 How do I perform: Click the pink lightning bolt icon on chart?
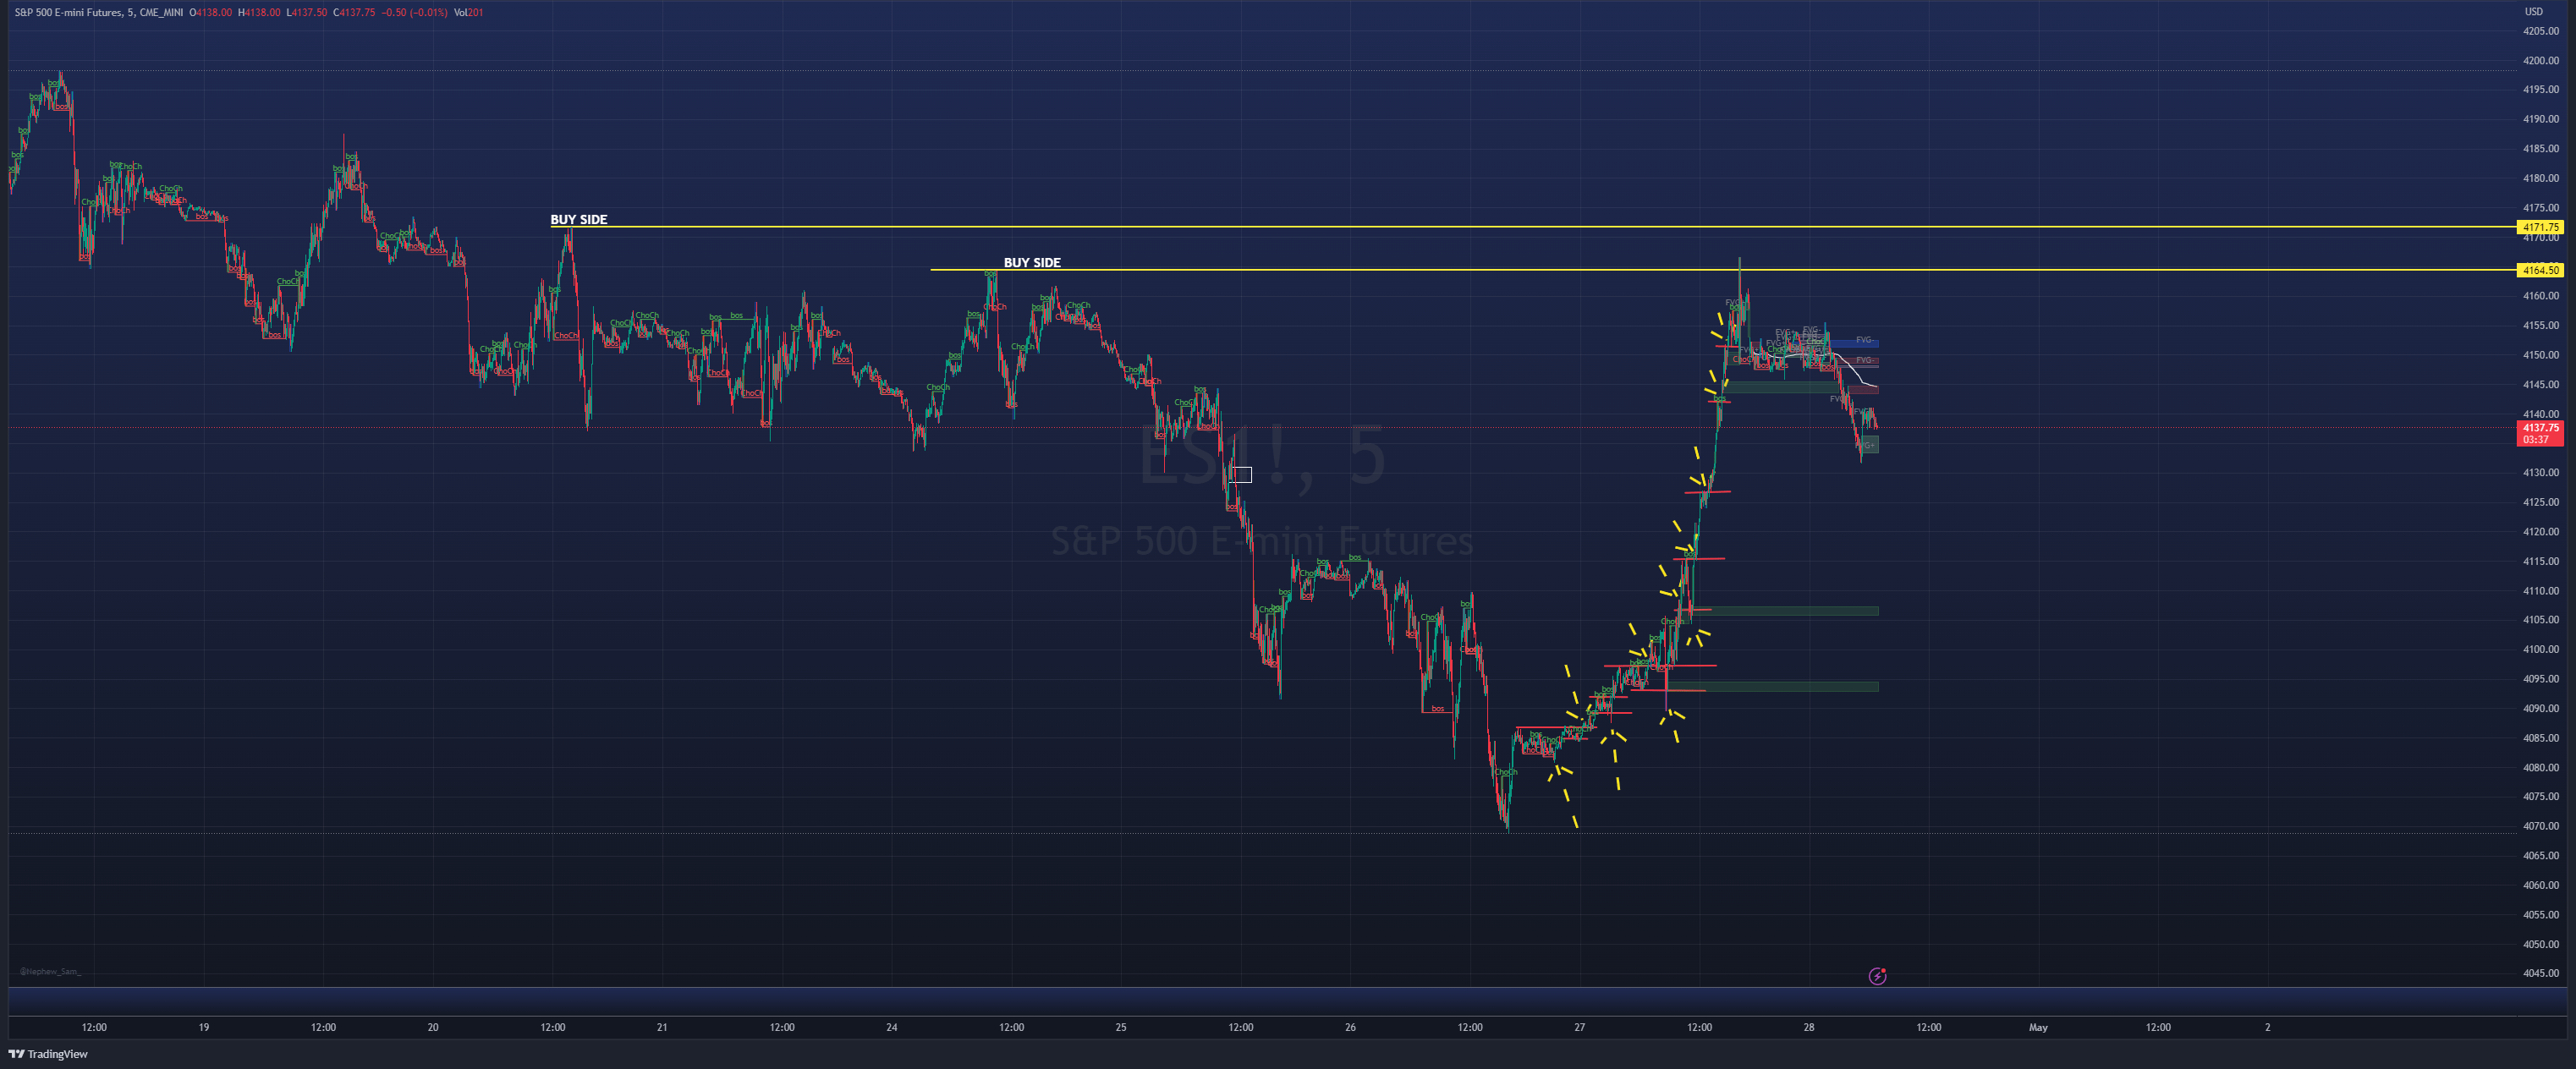pos(1877,976)
